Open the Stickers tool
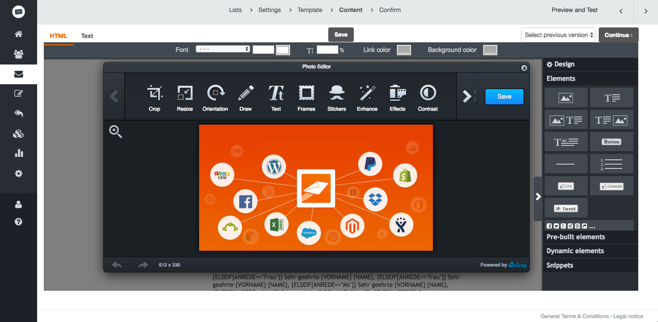The height and width of the screenshot is (322, 658). (336, 98)
